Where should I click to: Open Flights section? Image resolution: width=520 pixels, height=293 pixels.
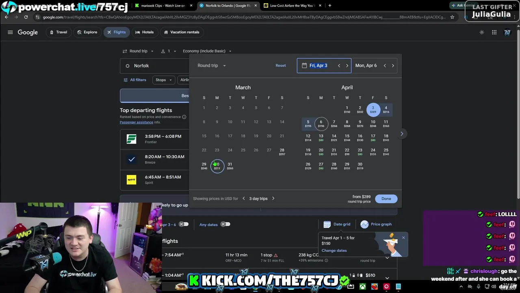click(x=116, y=32)
